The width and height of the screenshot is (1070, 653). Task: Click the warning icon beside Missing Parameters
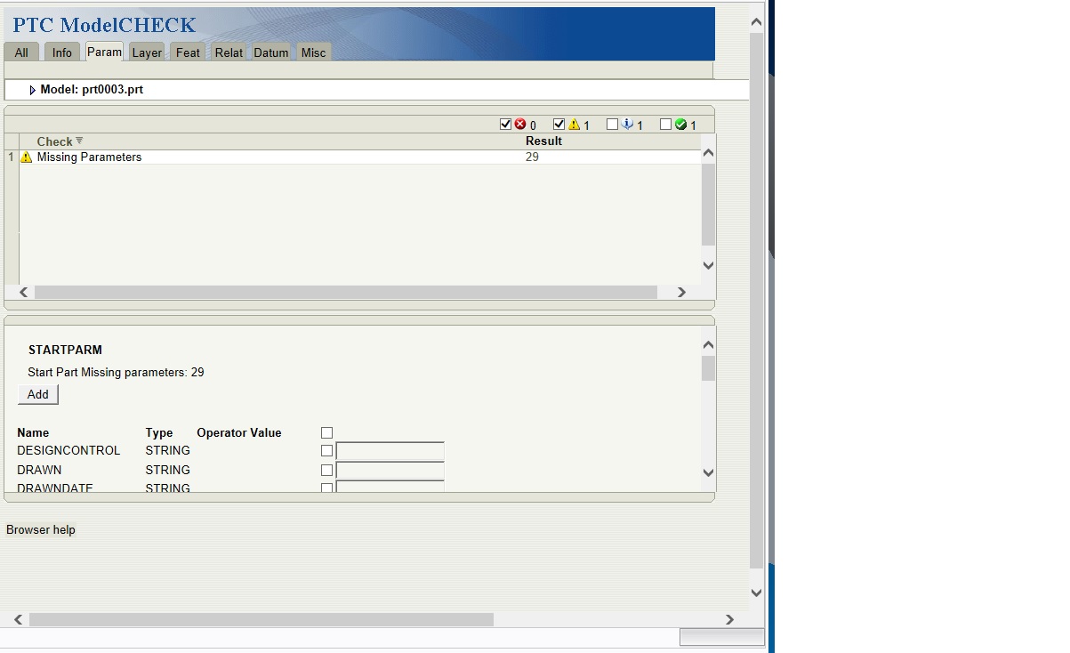tap(27, 157)
